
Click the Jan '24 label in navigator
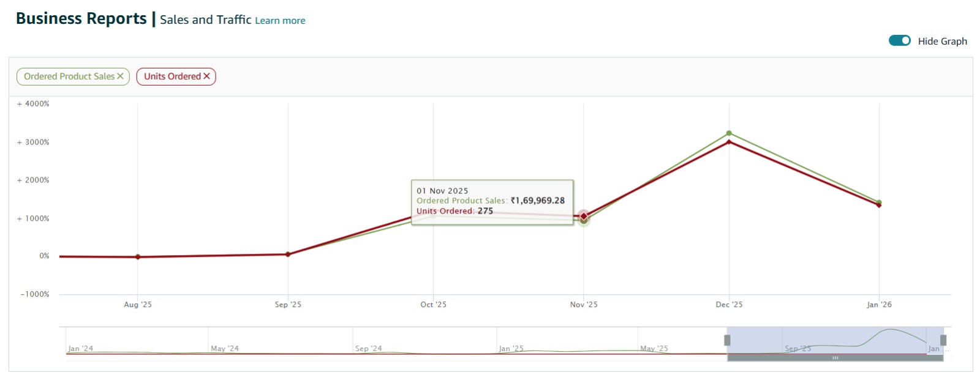click(x=80, y=349)
